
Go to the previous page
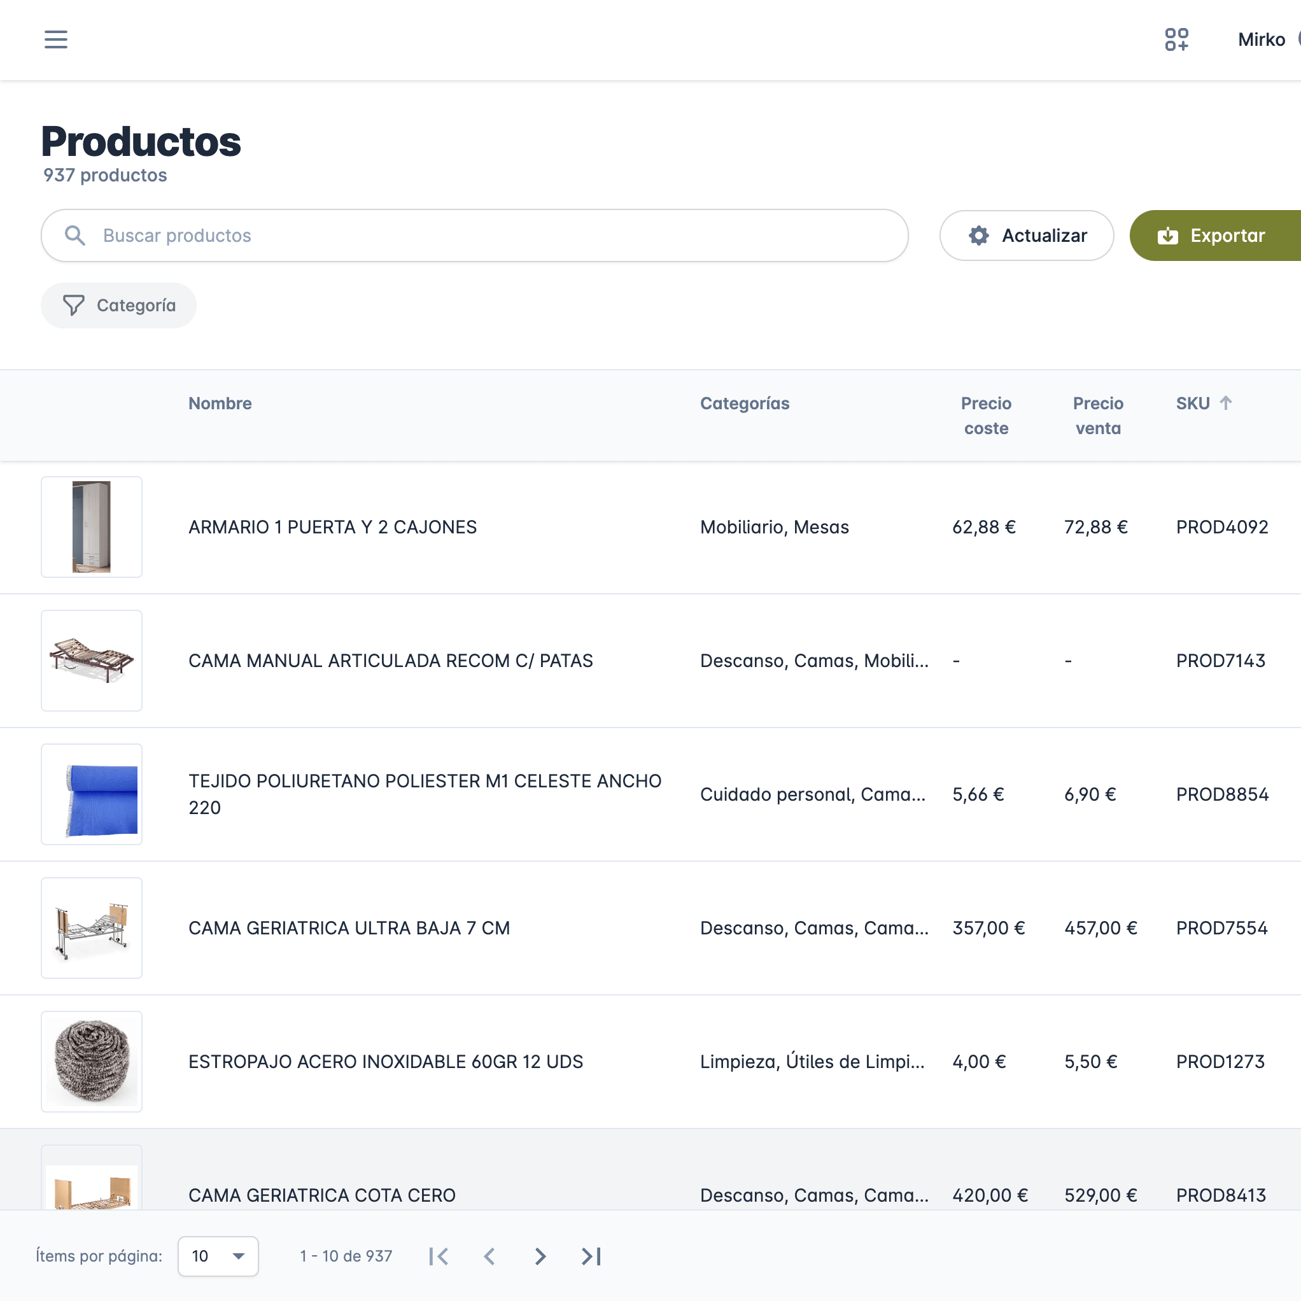click(489, 1256)
